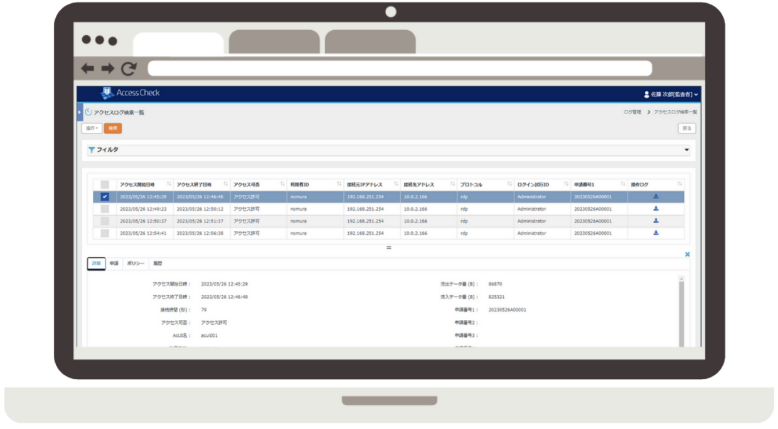
Task: Click the browser back arrow
Action: 88,68
